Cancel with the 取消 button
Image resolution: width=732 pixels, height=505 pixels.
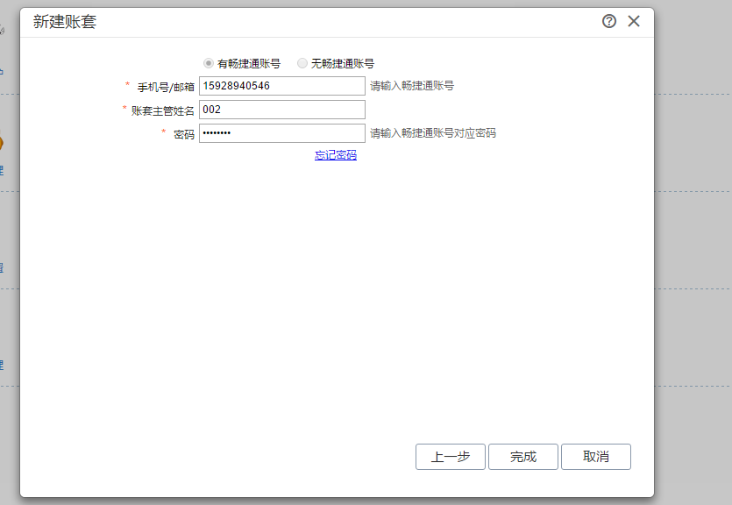596,457
